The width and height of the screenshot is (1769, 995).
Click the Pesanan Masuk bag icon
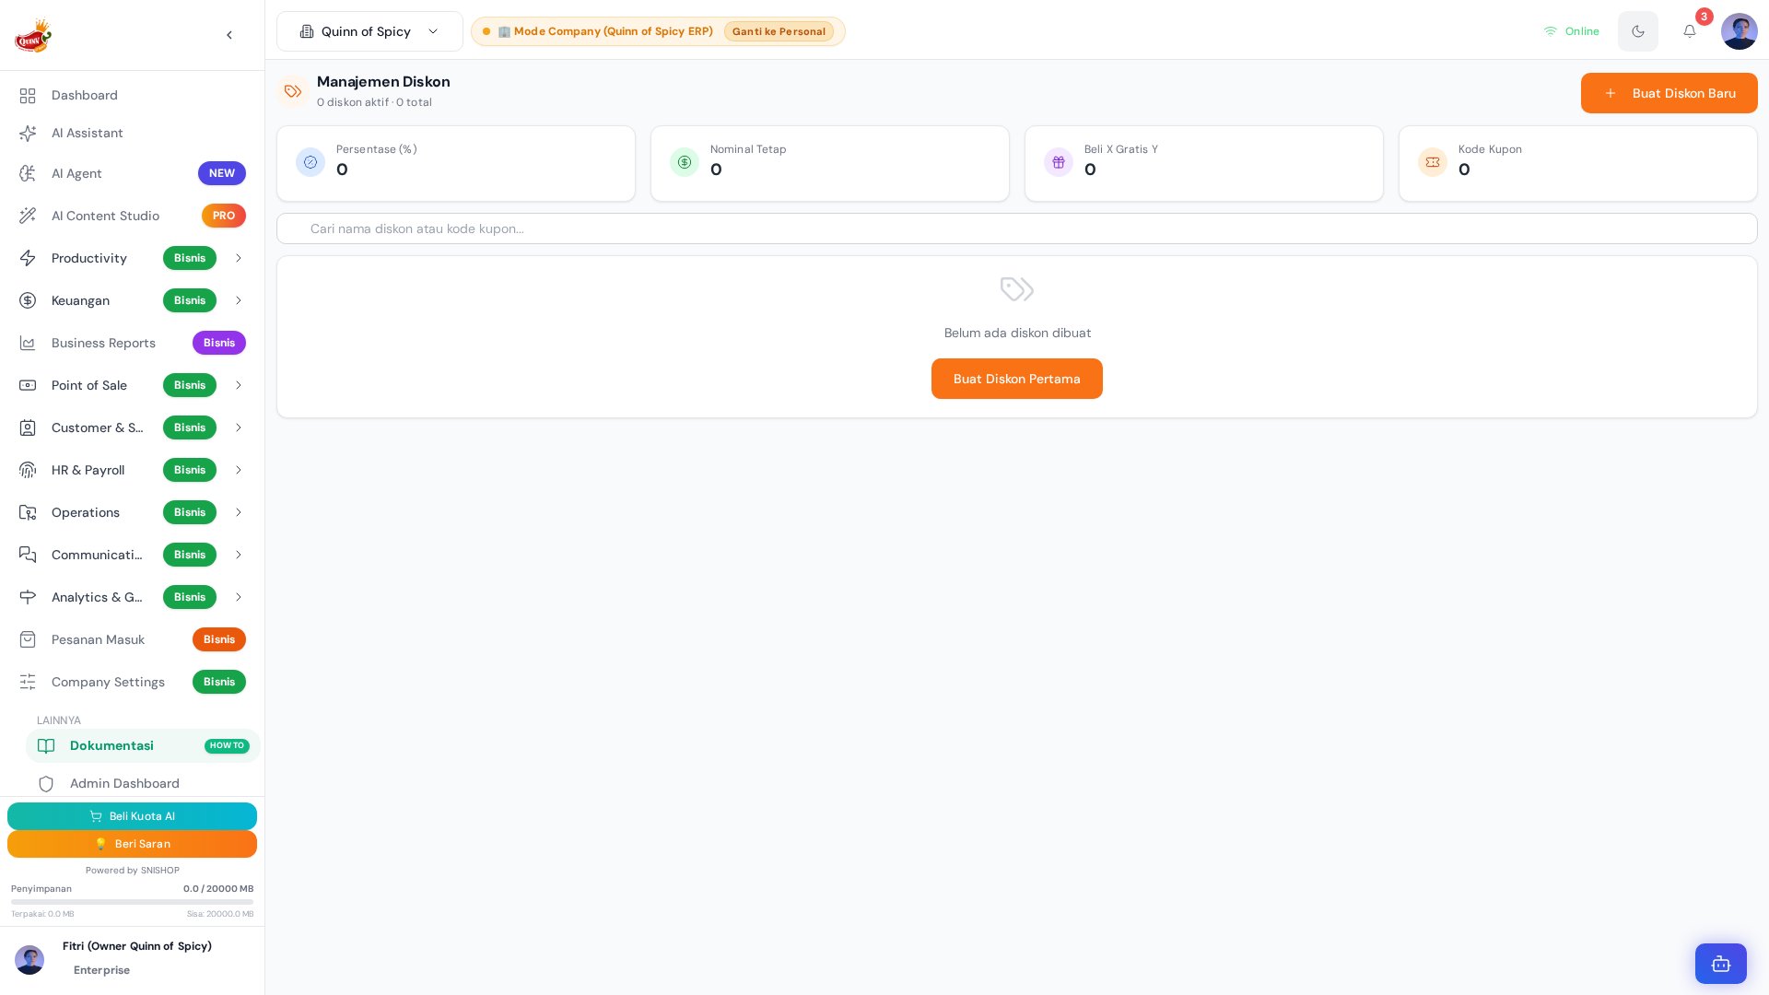28,639
